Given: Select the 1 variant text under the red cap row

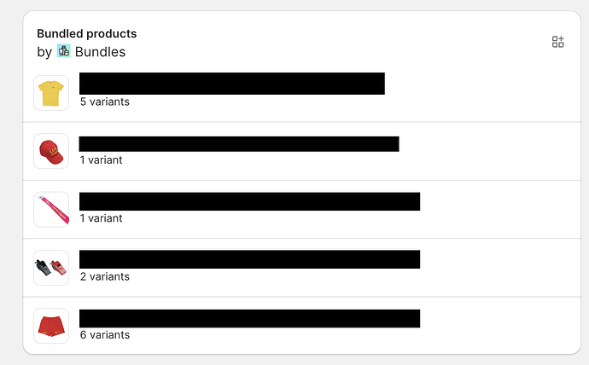Looking at the screenshot, I should click(101, 159).
